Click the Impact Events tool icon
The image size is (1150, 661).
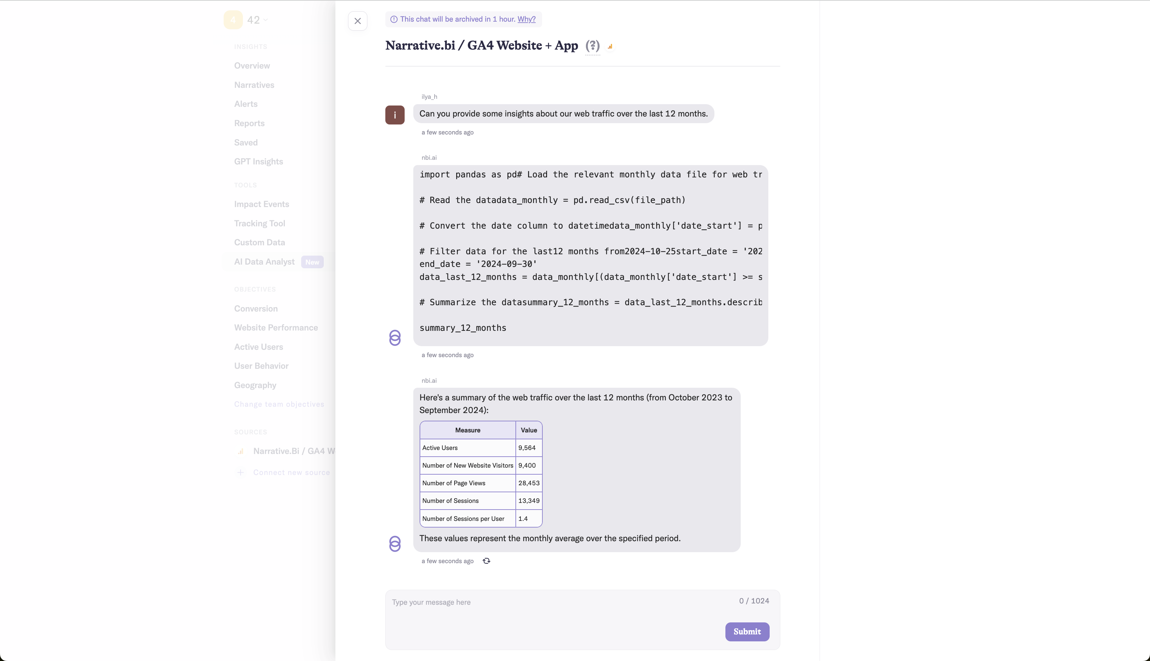(262, 204)
